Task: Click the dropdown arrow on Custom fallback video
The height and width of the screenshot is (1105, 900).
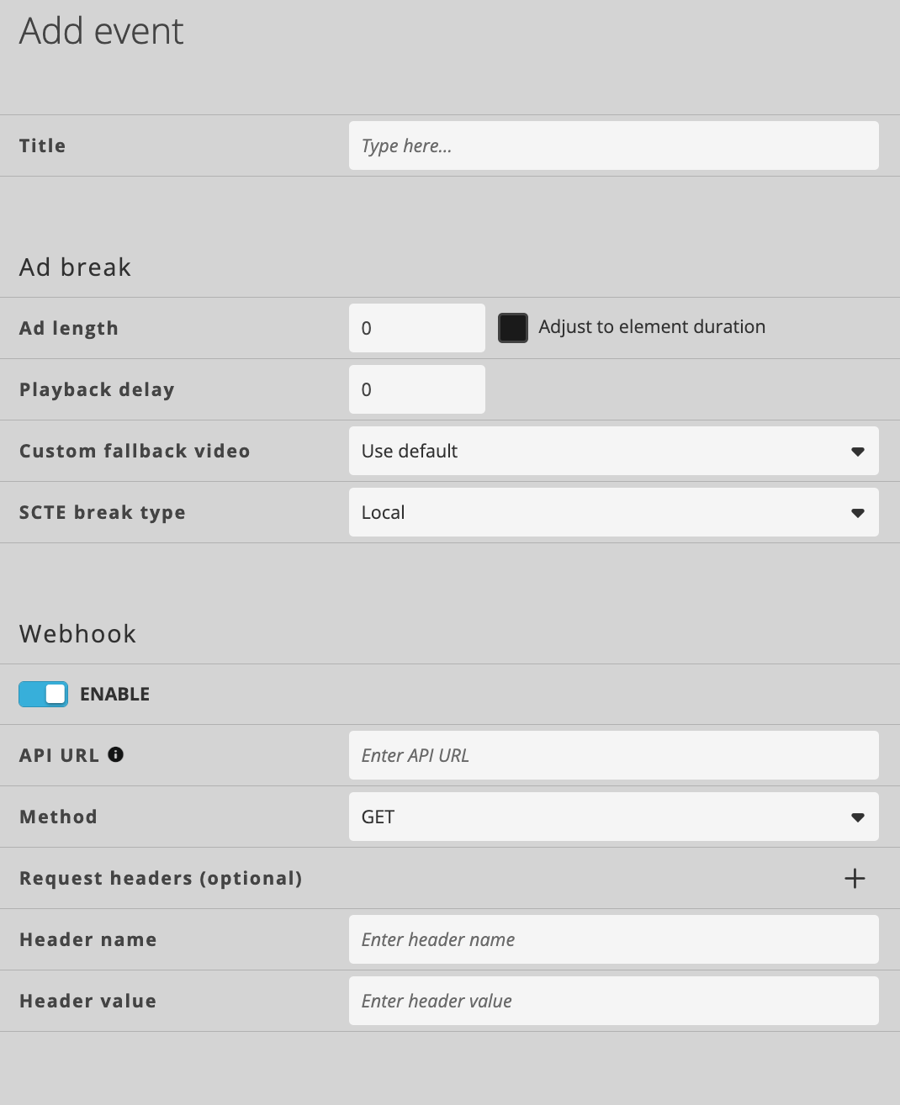Action: point(858,451)
